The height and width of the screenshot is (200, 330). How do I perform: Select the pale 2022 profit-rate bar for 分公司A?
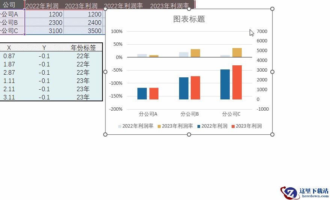tap(142, 56)
